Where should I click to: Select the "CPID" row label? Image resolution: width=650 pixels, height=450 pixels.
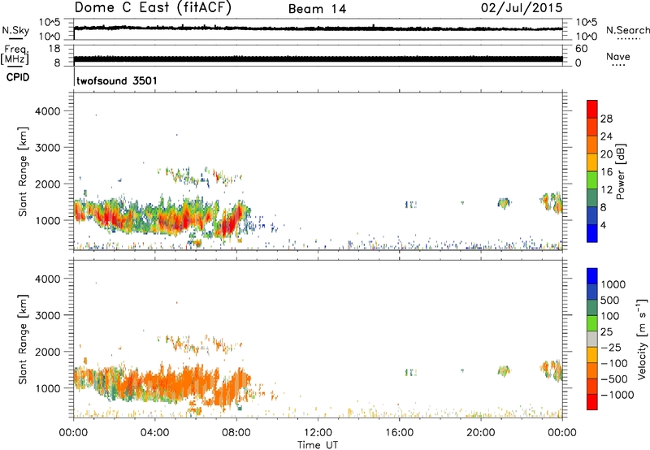[x=18, y=77]
